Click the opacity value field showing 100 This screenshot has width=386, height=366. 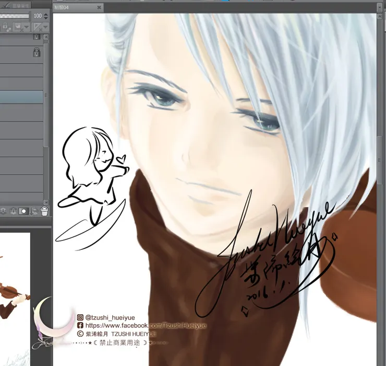[38, 16]
